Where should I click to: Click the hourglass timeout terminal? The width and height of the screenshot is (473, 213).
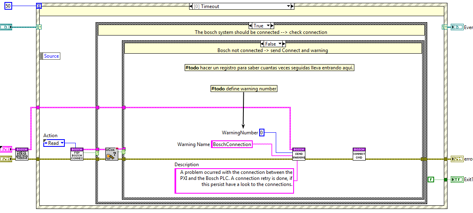[38, 6]
